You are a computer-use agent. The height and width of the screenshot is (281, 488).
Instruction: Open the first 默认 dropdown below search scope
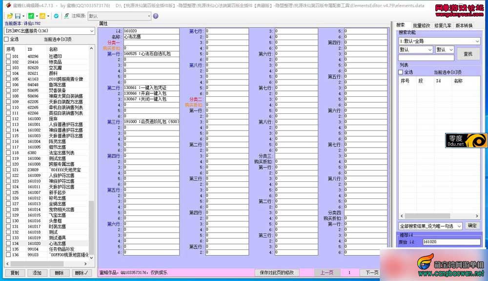pos(416,49)
